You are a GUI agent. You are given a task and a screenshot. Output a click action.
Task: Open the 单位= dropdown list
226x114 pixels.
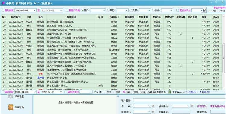point(127,10)
